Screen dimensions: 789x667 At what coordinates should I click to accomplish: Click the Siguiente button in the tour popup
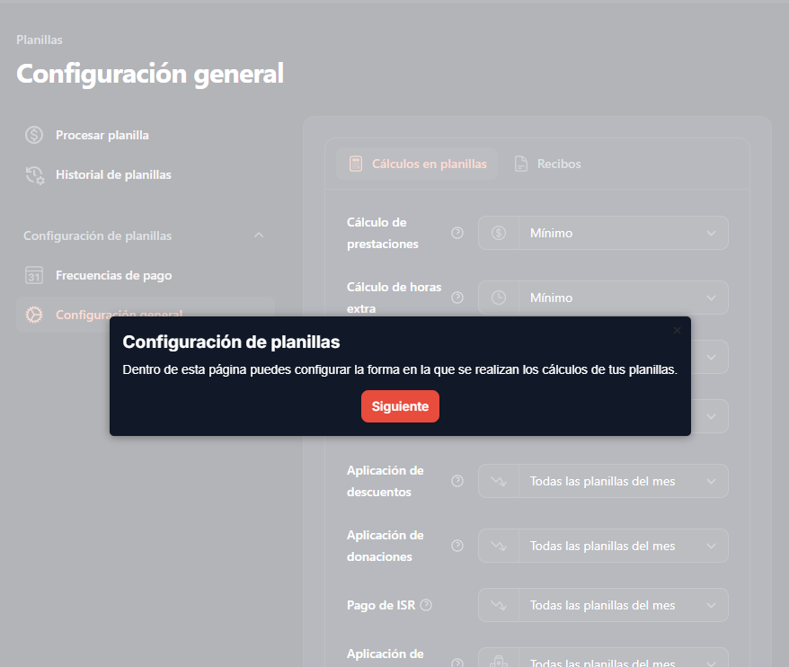click(400, 406)
